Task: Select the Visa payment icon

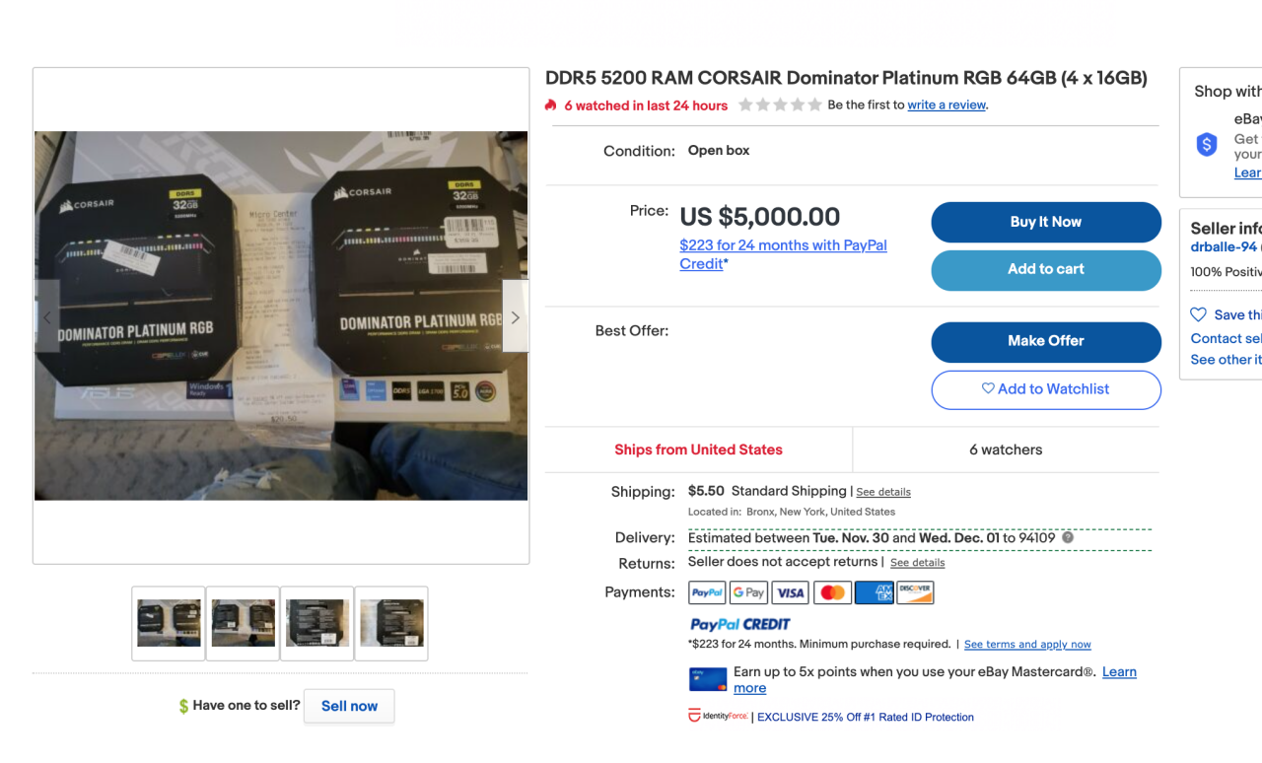Action: (x=790, y=591)
